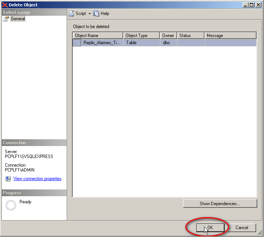
Task: Click the Ready progress spinner icon
Action: coord(11,205)
